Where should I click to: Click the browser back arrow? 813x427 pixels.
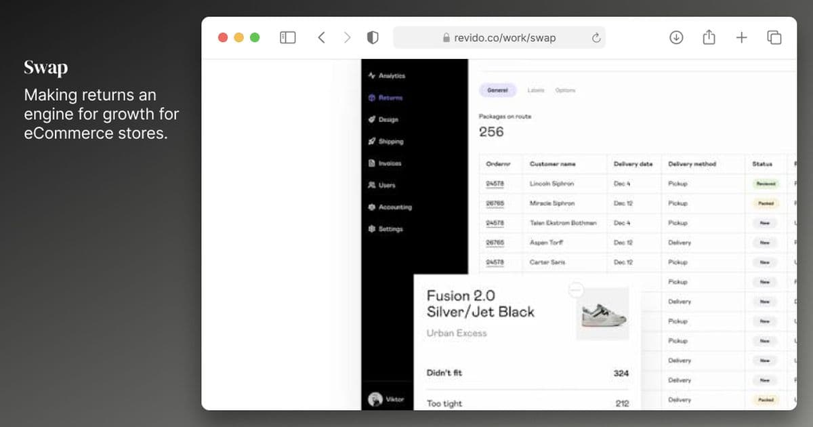point(321,38)
